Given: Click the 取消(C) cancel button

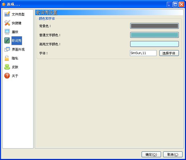Looking at the screenshot, I should [x=173, y=154].
